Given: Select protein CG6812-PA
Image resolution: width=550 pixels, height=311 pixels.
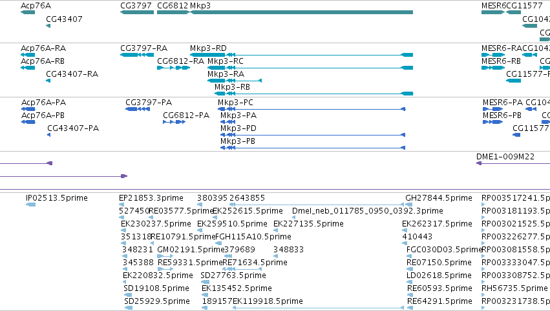Looking at the screenshot, I should tap(174, 122).
